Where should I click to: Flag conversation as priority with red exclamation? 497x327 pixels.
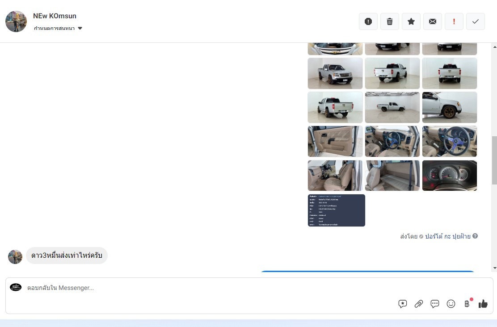pyautogui.click(x=454, y=21)
